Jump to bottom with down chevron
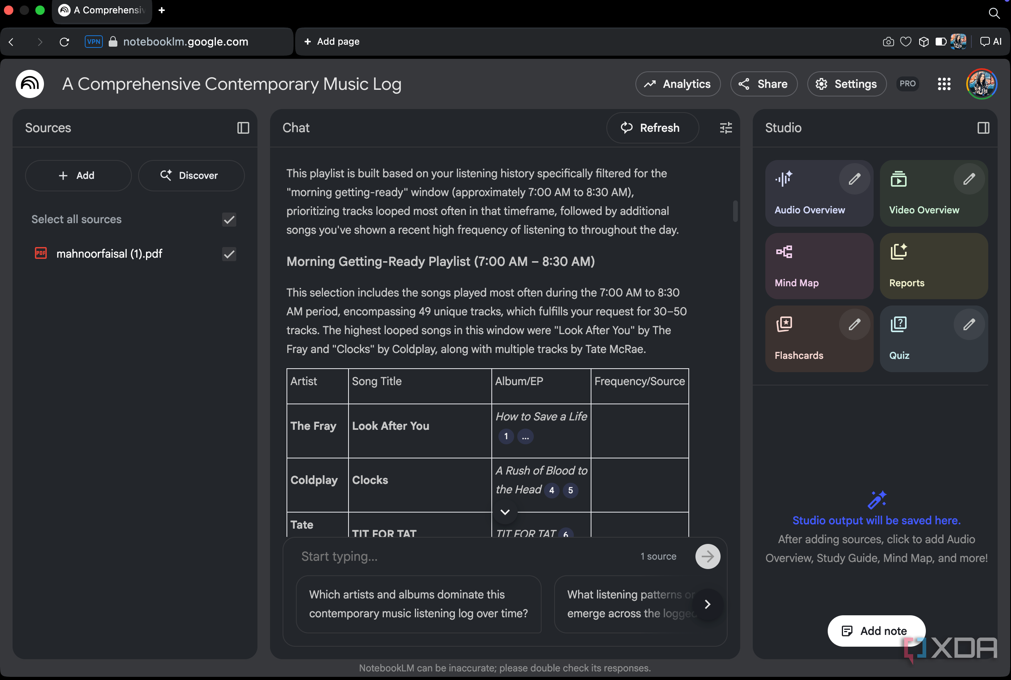This screenshot has height=680, width=1011. [505, 512]
